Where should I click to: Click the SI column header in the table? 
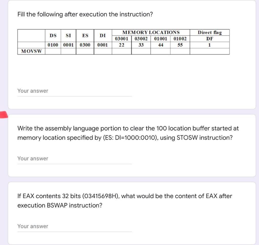coord(68,36)
